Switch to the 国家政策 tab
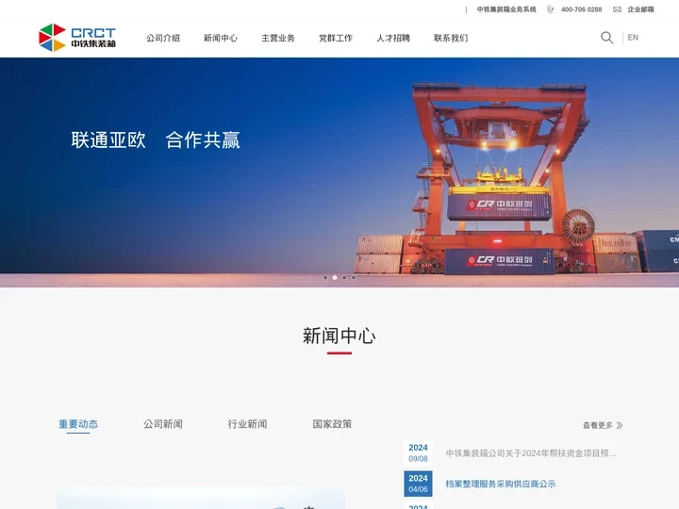This screenshot has height=509, width=679. (332, 424)
